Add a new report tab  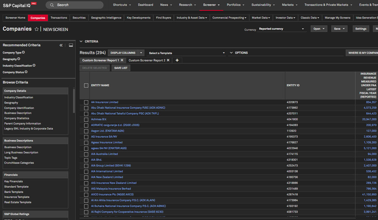tap(177, 60)
